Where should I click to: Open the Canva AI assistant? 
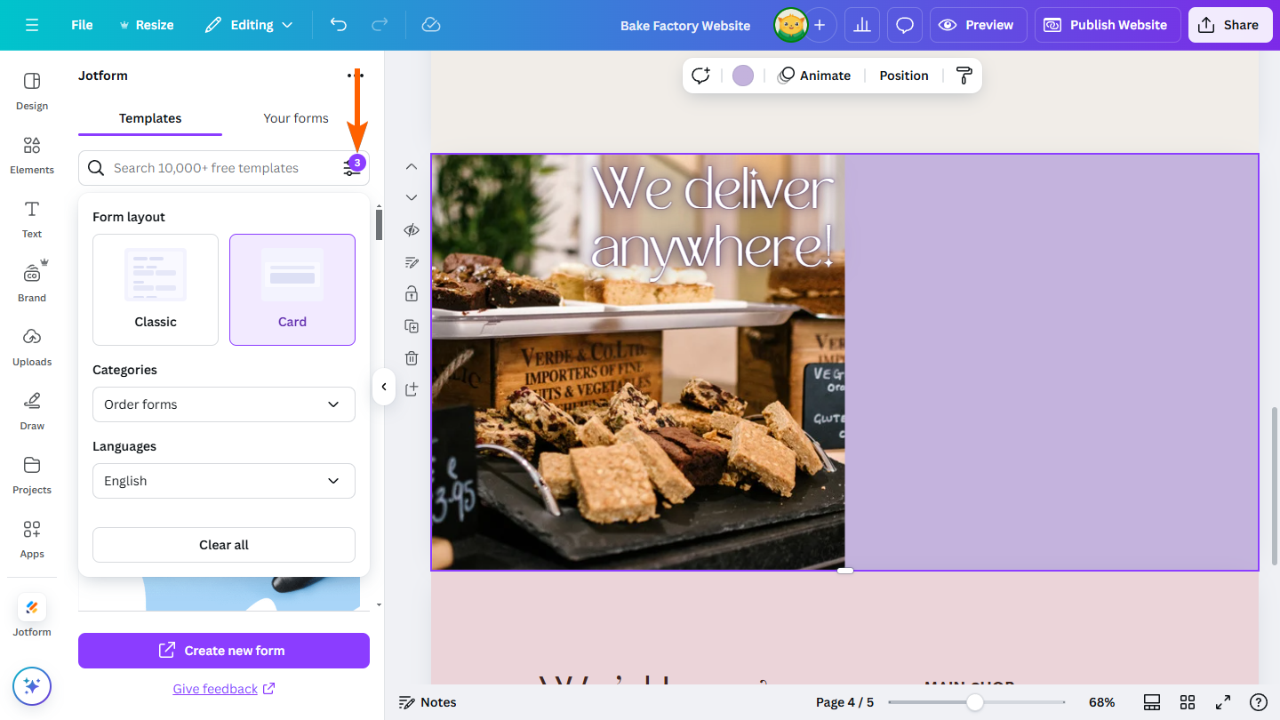pyautogui.click(x=31, y=685)
